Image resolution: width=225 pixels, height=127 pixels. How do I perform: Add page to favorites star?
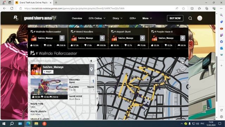tap(184, 8)
